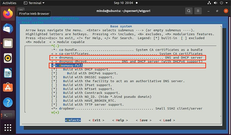The width and height of the screenshot is (231, 135).
Task: Click the ^(-) scroll-up indicator
Action: pos(55,46)
